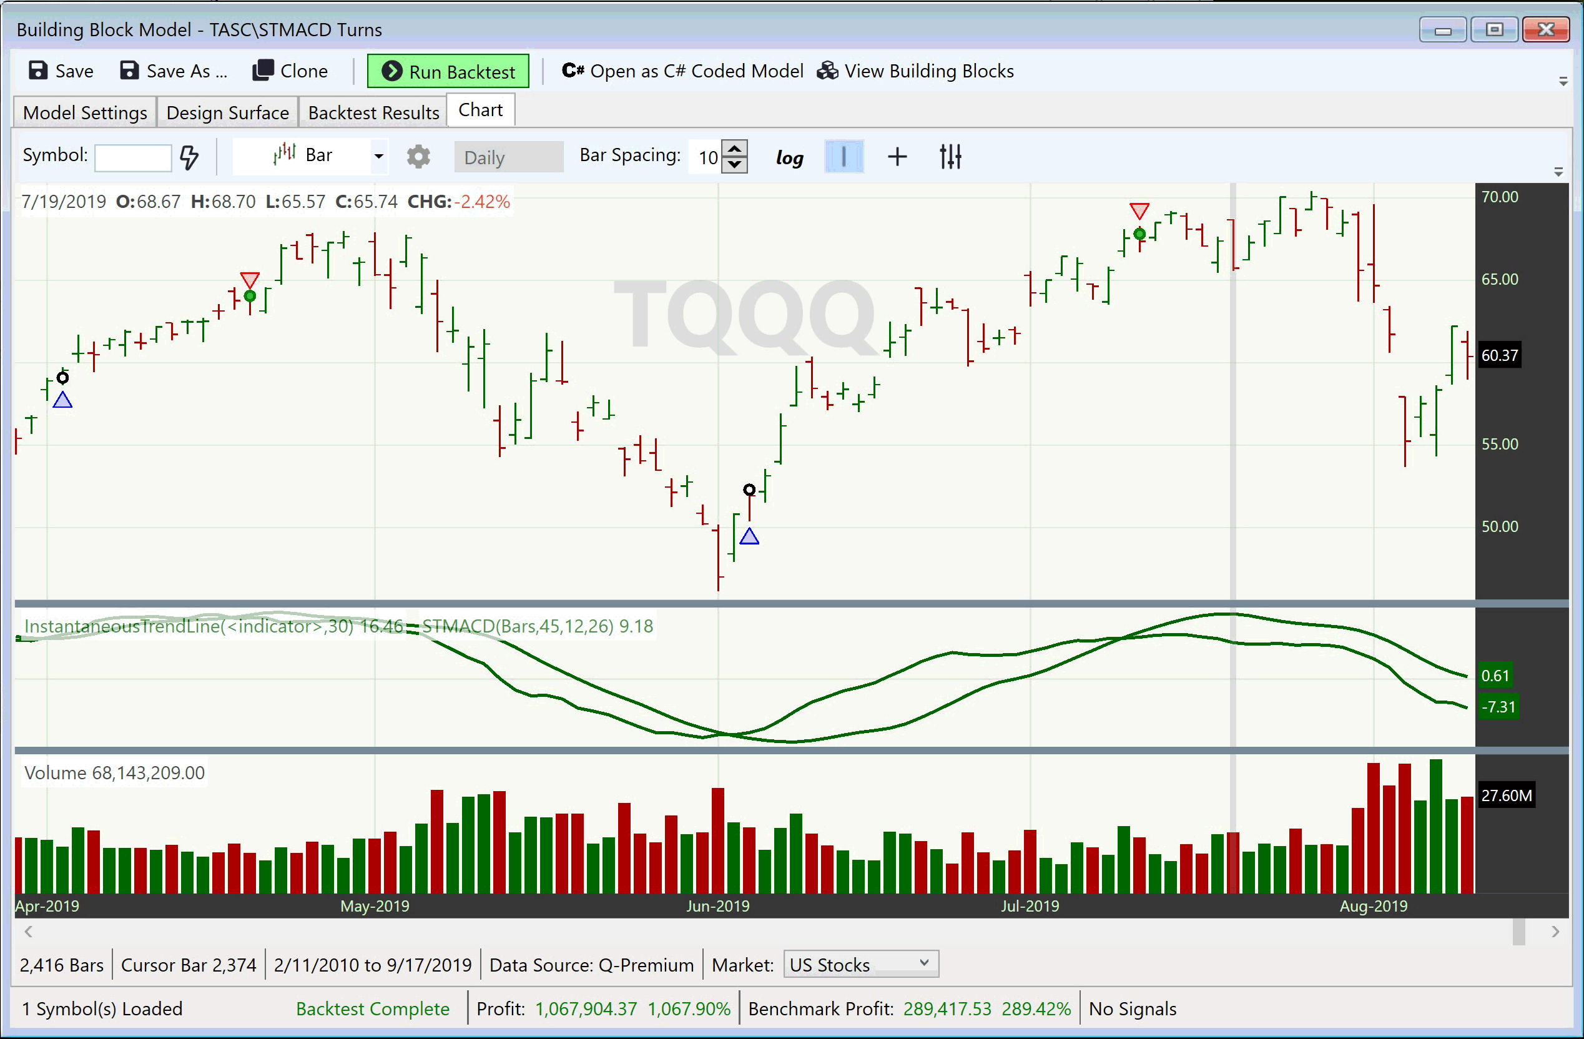Toggle log scale
Viewport: 1584px width, 1039px height.
tap(789, 158)
